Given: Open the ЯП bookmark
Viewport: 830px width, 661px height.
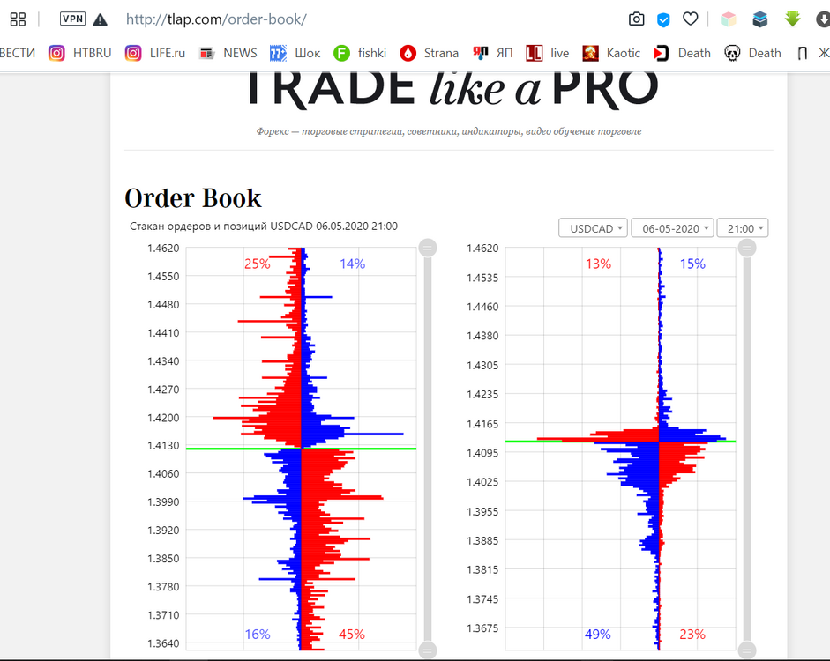Looking at the screenshot, I should click(x=493, y=53).
